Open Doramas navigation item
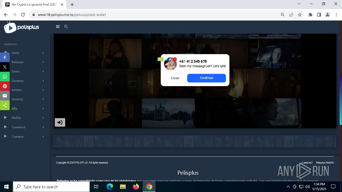Screen dimensions: 342x192 coord(18,81)
